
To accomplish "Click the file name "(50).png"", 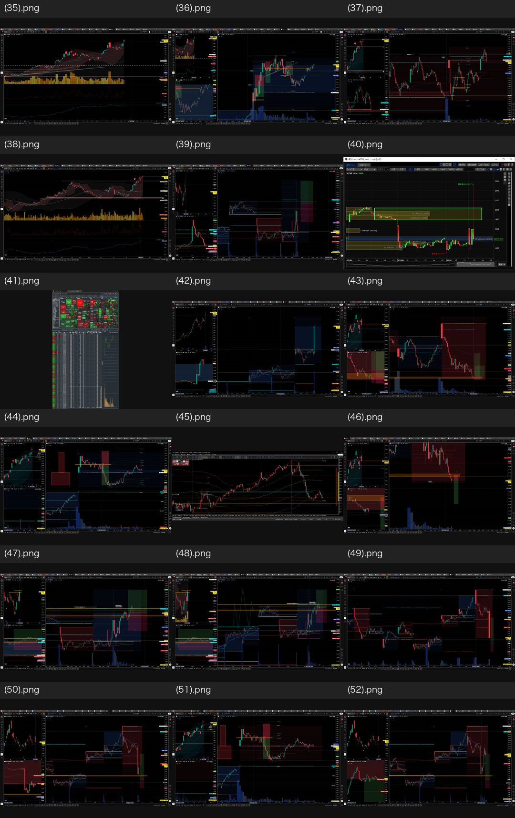I will click(x=22, y=690).
